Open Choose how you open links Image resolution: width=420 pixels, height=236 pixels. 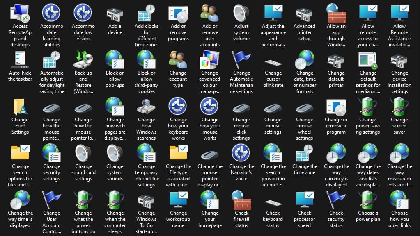pos(399,200)
